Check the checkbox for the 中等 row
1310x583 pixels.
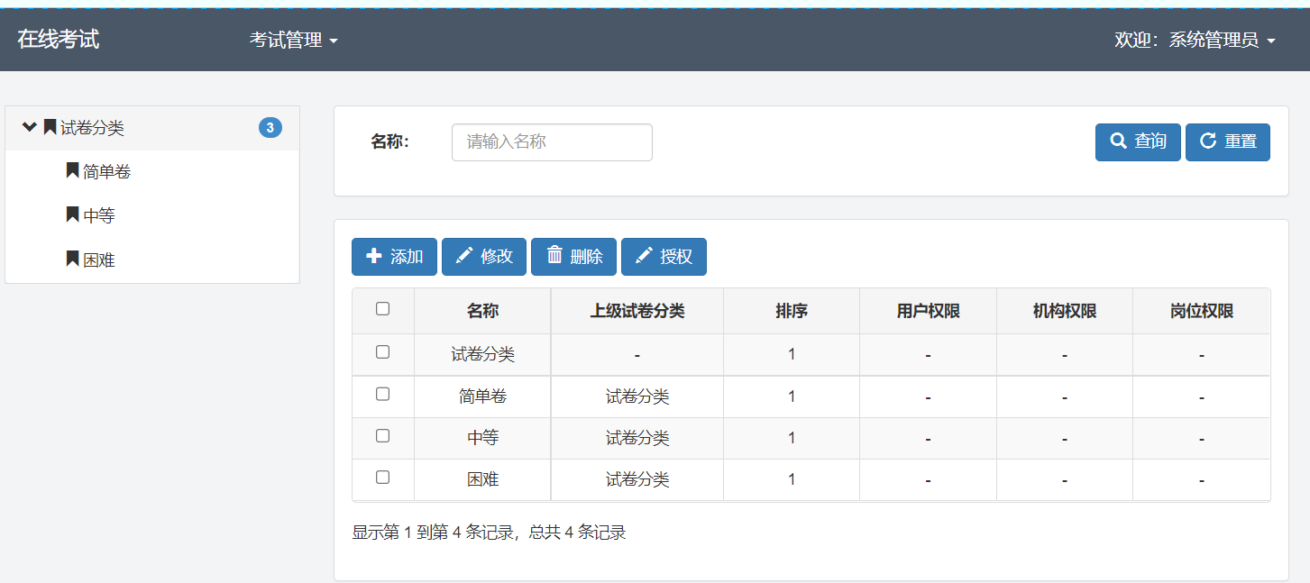click(x=383, y=437)
